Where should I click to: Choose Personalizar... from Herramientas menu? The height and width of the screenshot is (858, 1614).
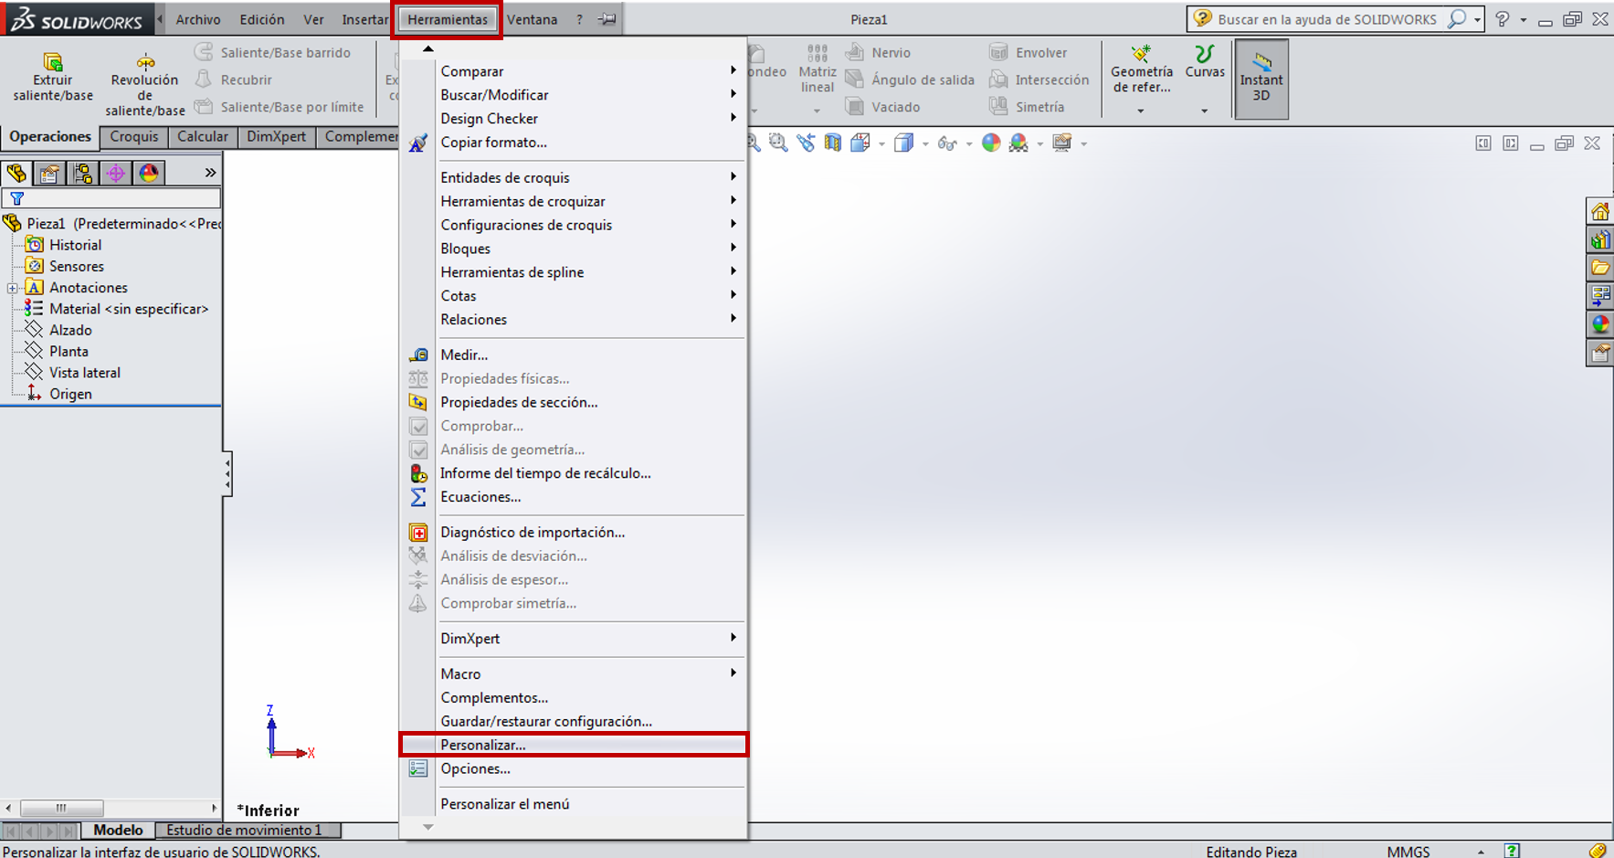point(574,745)
